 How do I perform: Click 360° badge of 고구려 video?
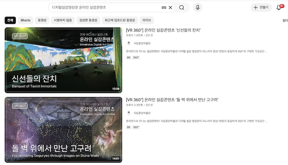(x=136, y=127)
